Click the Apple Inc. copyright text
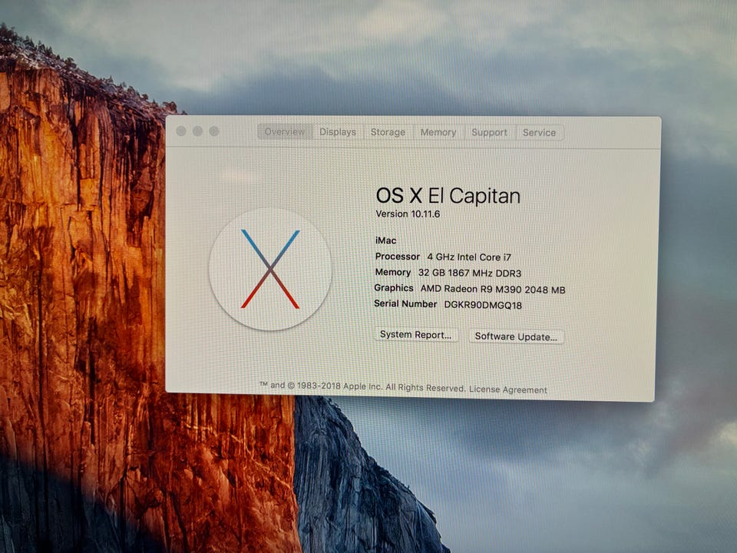The height and width of the screenshot is (553, 737). [x=362, y=386]
